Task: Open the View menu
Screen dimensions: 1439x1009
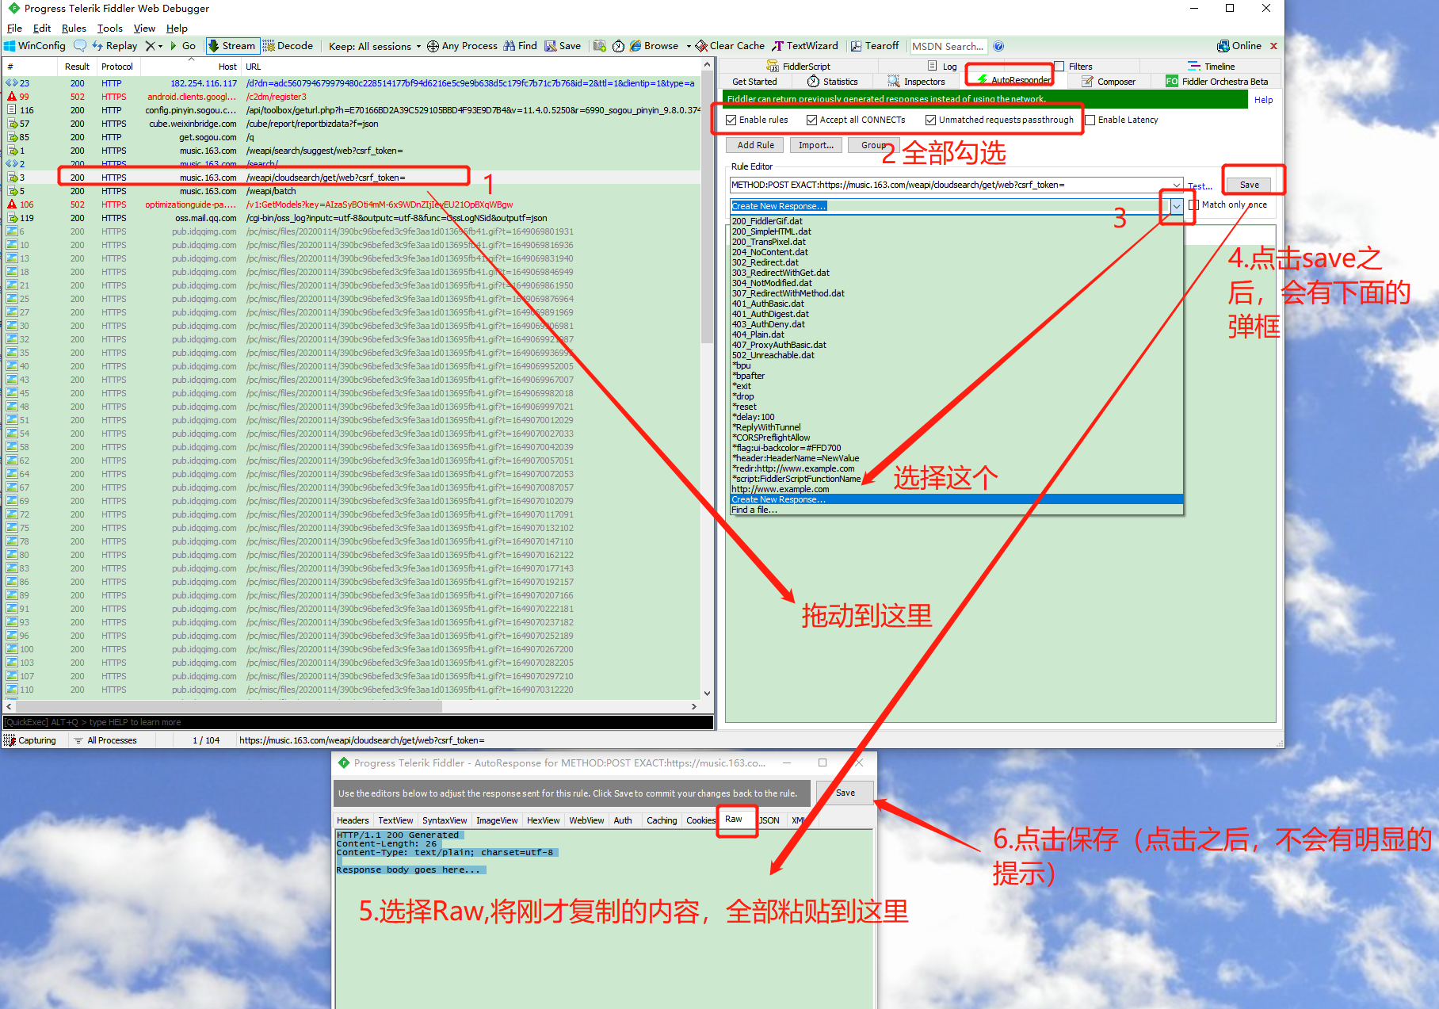Action: tap(144, 28)
